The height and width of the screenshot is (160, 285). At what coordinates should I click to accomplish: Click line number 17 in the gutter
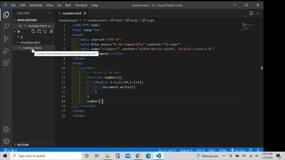coord(63,101)
